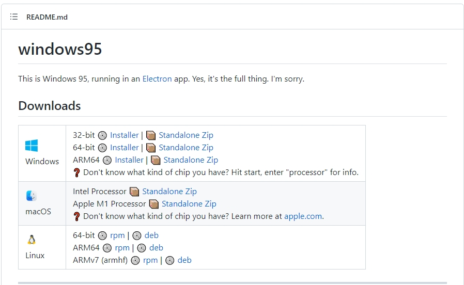Download the ARMv7 (armhf) deb package
The height and width of the screenshot is (285, 464).
[x=184, y=260]
